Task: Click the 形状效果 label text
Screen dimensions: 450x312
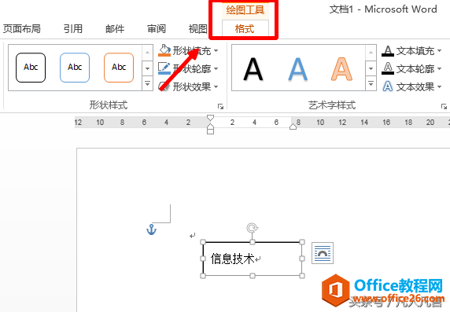Action: pyautogui.click(x=192, y=86)
